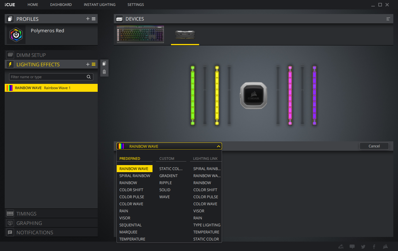
Task: Open the Devices panel menu icon
Action: click(388, 19)
